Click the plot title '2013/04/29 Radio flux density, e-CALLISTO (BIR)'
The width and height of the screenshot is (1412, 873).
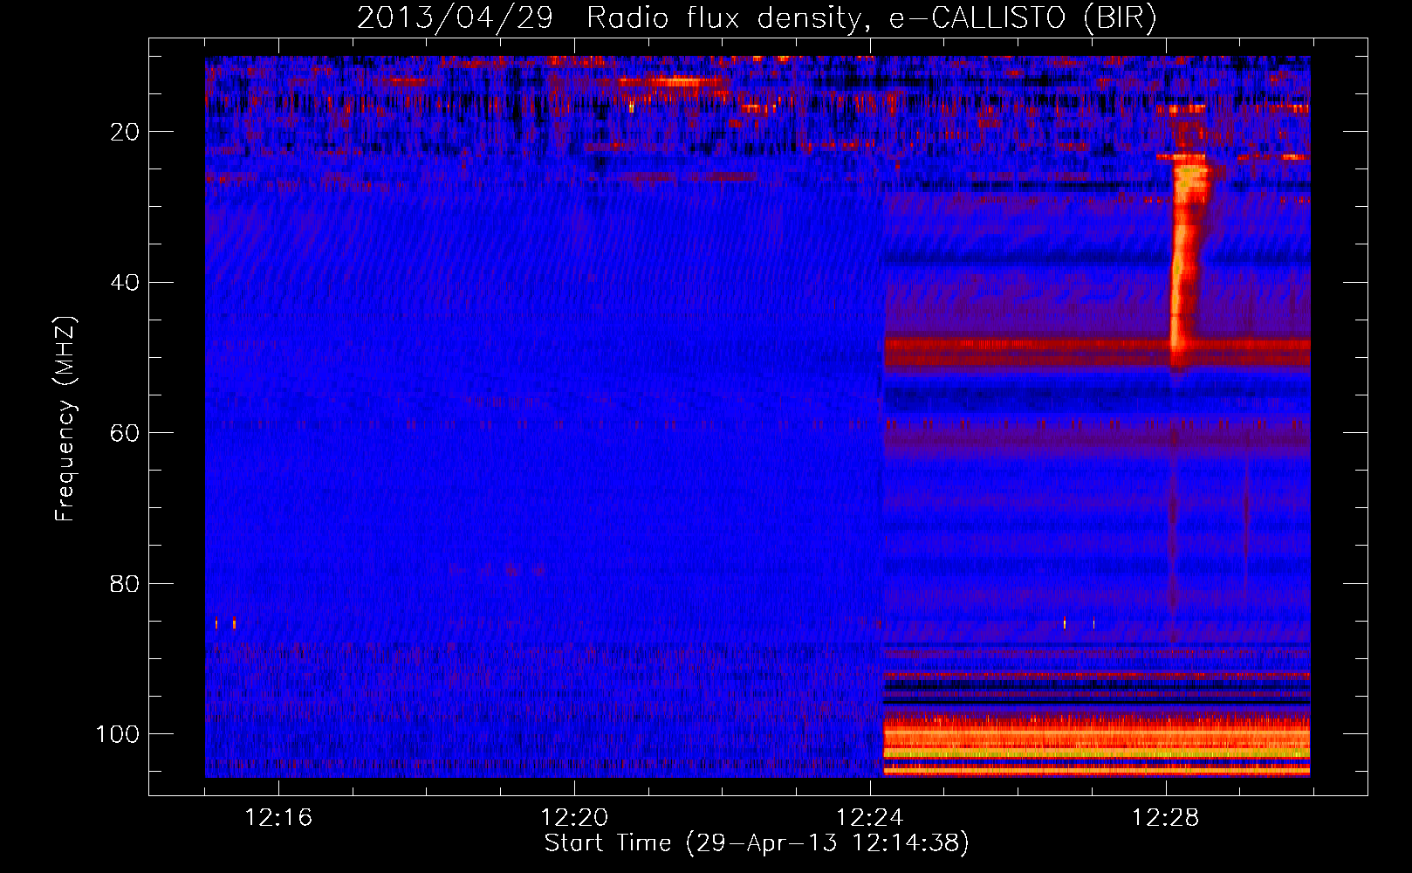pos(757,18)
